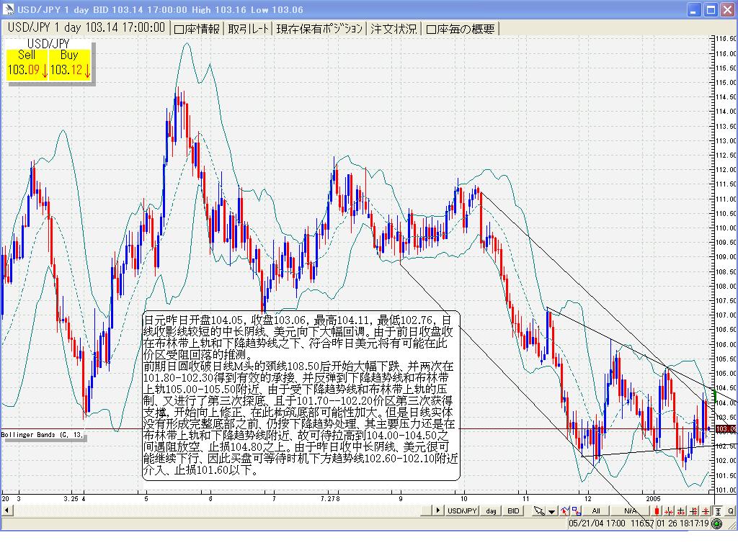This screenshot has width=738, height=553.
Task: Click the BID price type button
Action: pos(513,511)
